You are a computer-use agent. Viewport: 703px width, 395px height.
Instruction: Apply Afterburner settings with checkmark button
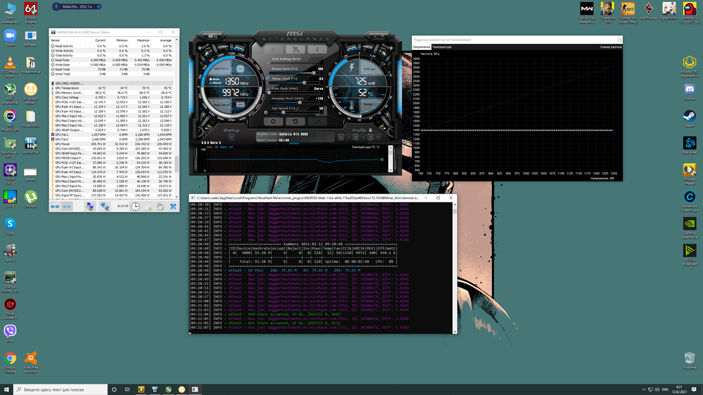tap(317, 121)
